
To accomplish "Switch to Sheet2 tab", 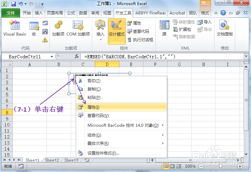I will coord(52,160).
